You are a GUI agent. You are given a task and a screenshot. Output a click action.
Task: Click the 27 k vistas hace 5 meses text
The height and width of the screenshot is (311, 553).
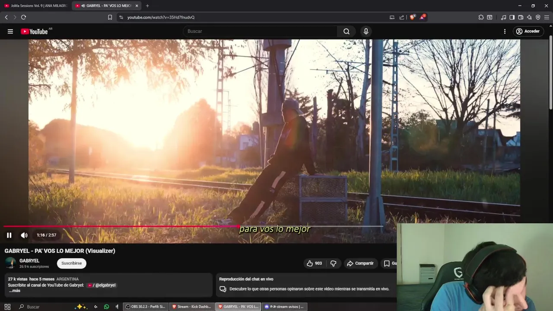click(31, 279)
